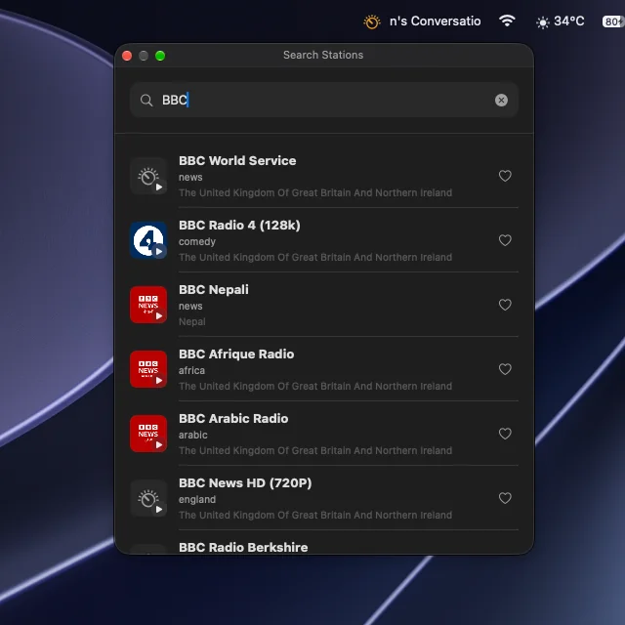Open the radio app menu bar icon
The height and width of the screenshot is (625, 625).
(371, 21)
